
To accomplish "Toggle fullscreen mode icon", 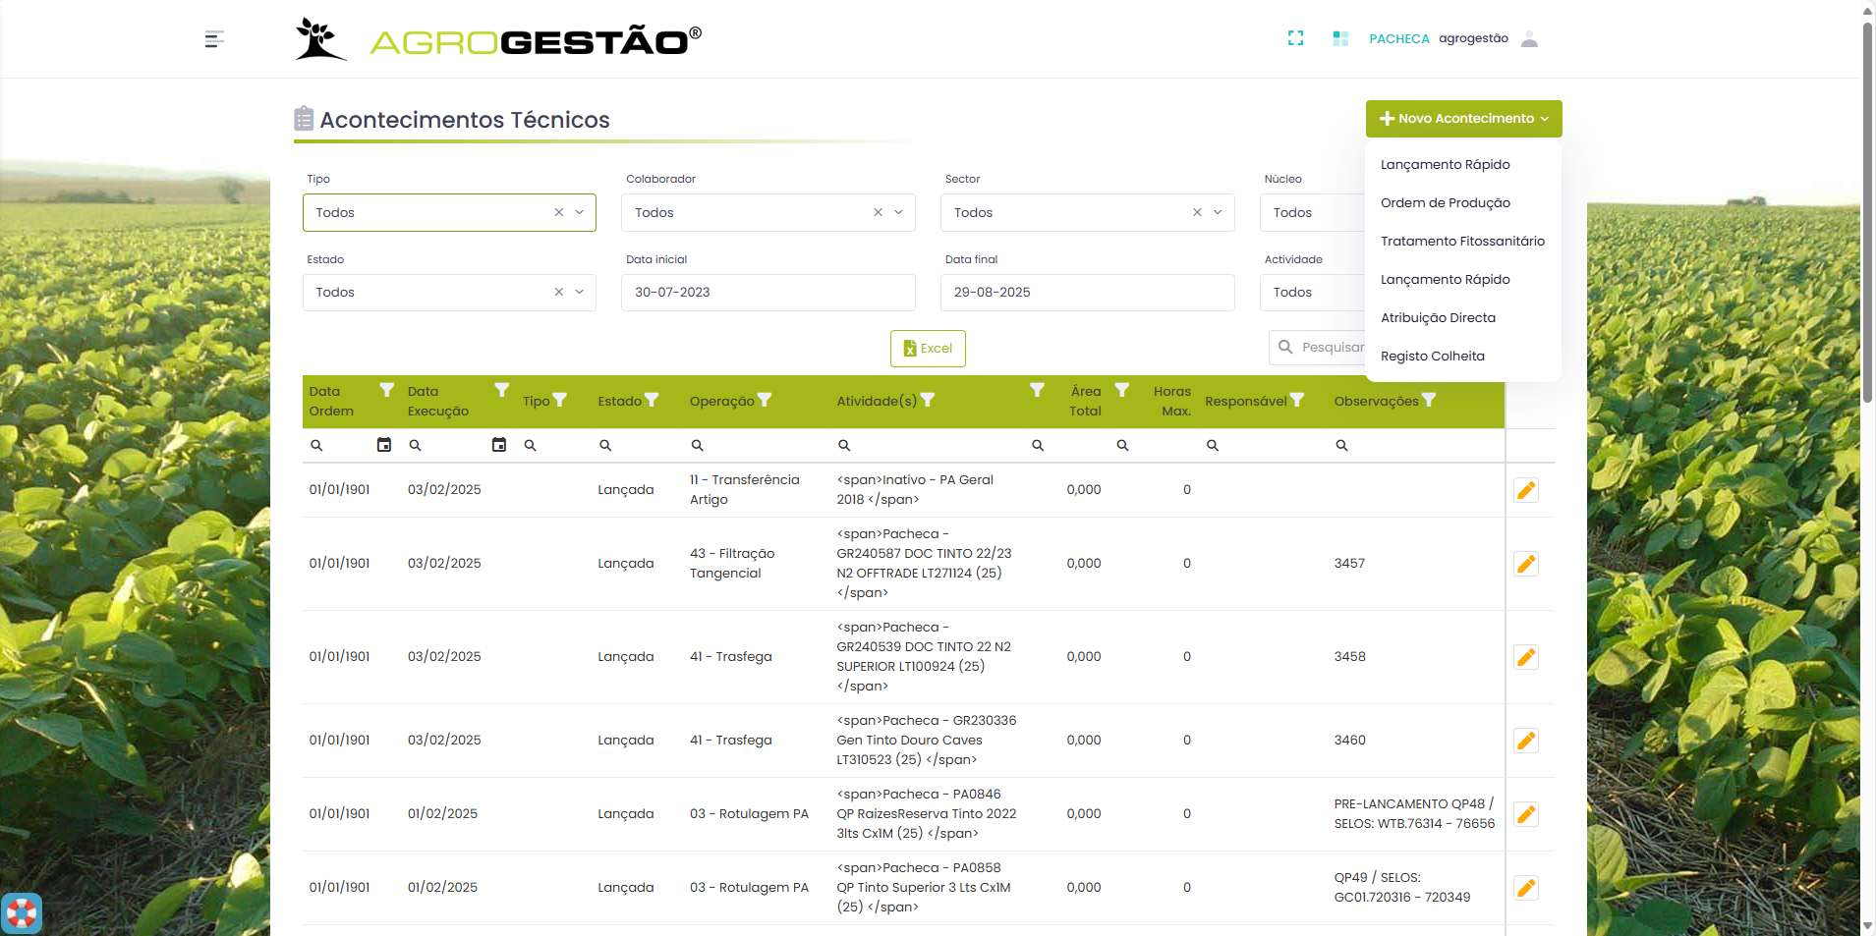I will (x=1295, y=38).
